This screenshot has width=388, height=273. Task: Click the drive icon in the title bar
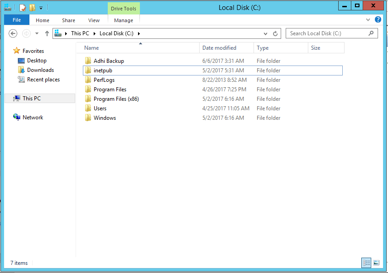point(8,7)
